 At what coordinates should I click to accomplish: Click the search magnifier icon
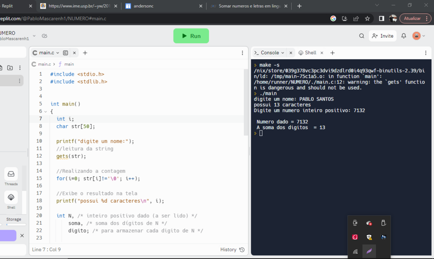click(362, 36)
